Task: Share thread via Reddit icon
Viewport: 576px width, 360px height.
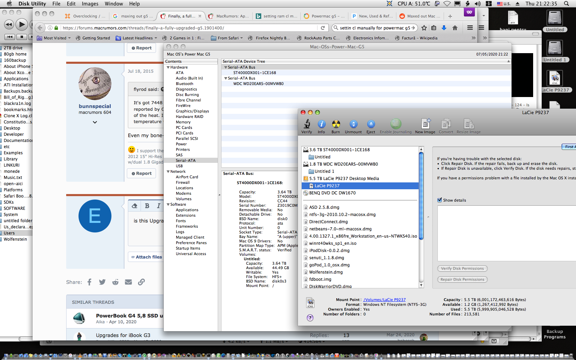Action: click(x=116, y=282)
